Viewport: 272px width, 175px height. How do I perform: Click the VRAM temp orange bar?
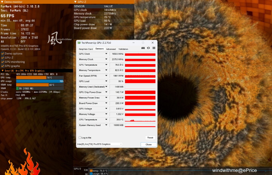coord(32,85)
